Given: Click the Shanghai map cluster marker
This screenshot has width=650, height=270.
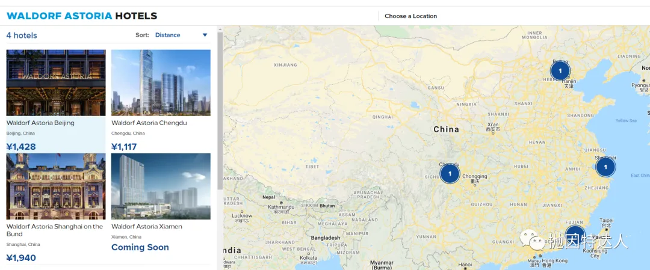Looking at the screenshot, I should [605, 167].
